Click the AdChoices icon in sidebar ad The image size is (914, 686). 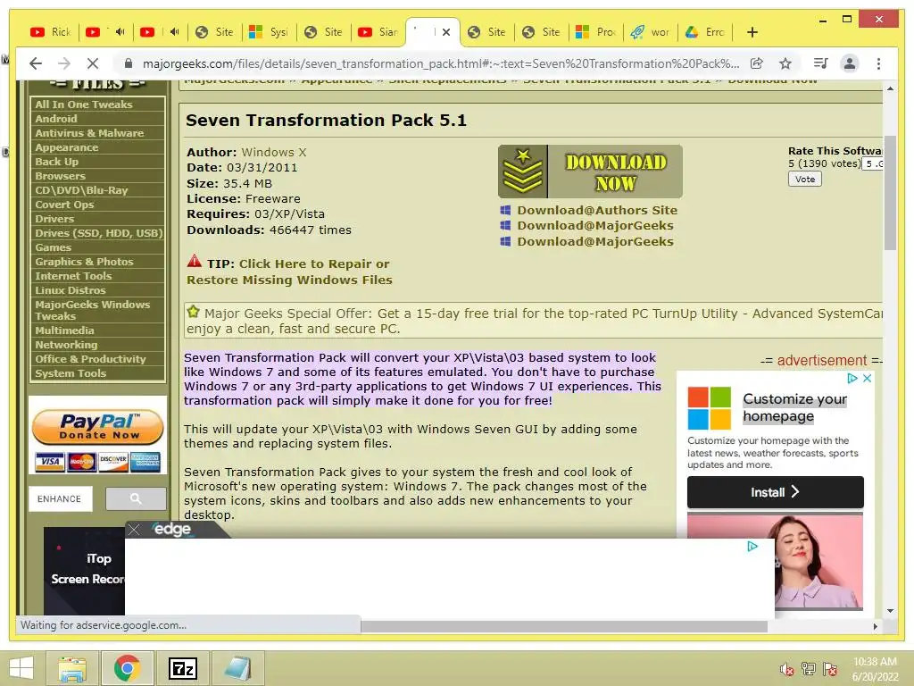pos(852,378)
